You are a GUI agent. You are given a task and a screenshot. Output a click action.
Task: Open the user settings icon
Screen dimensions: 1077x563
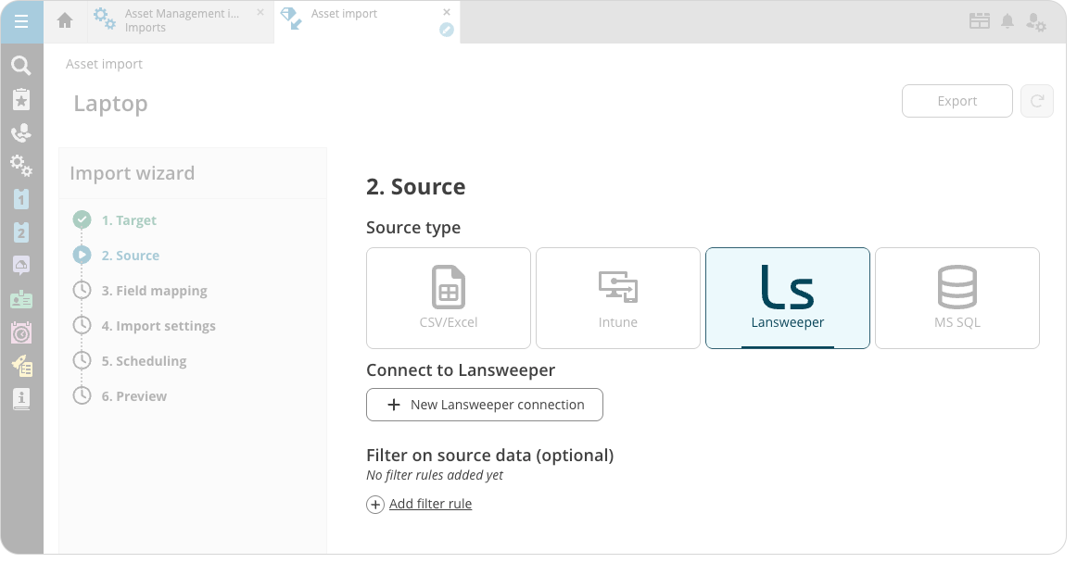1036,22
